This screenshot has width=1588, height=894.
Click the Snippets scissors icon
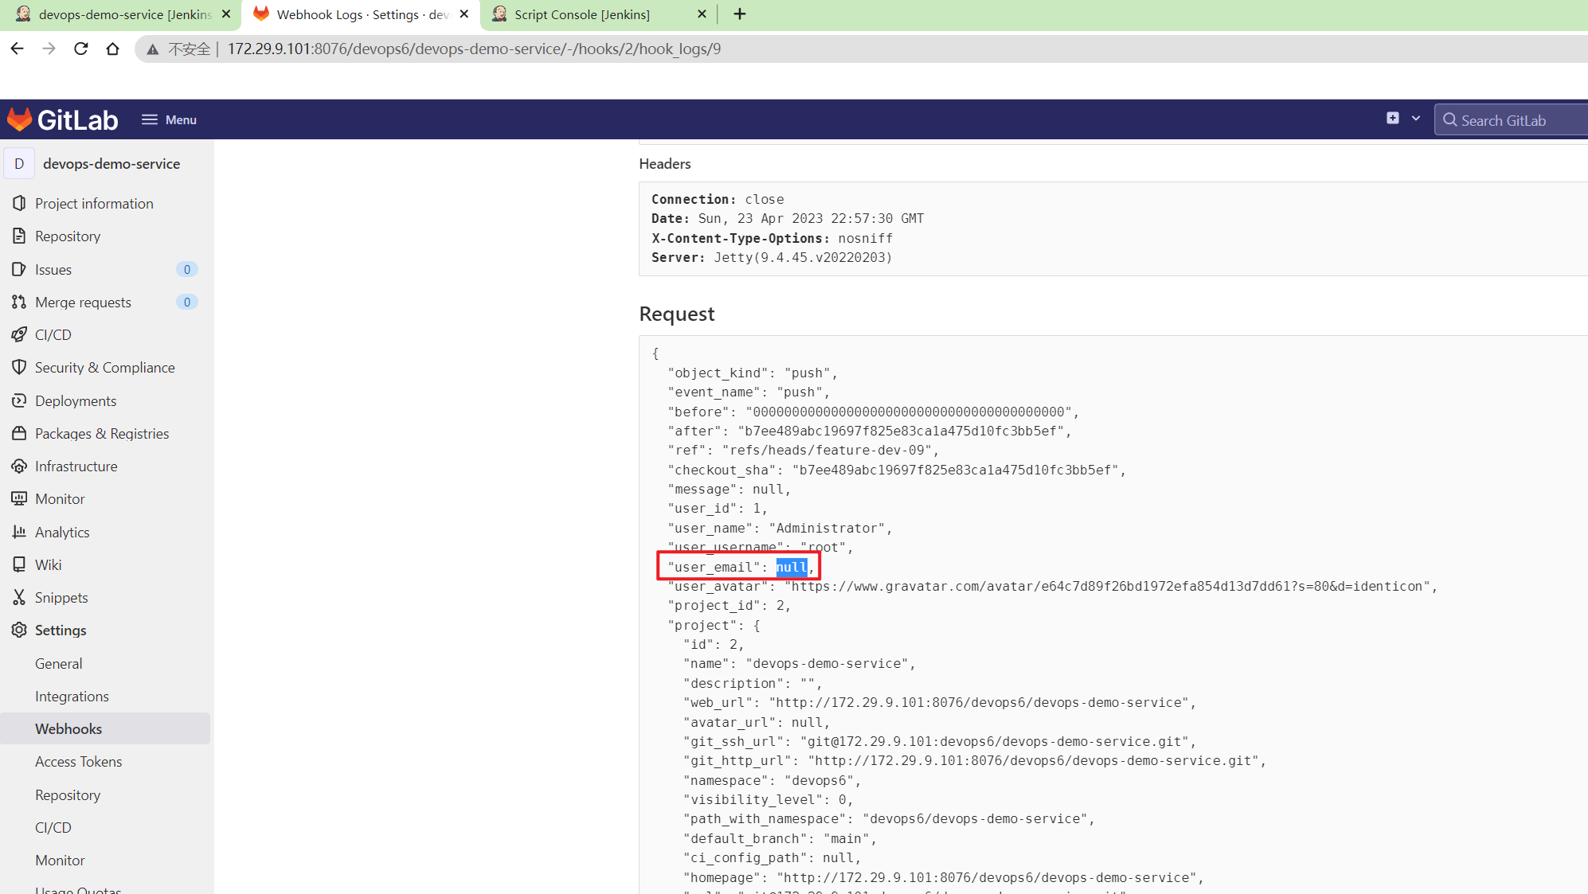point(19,597)
